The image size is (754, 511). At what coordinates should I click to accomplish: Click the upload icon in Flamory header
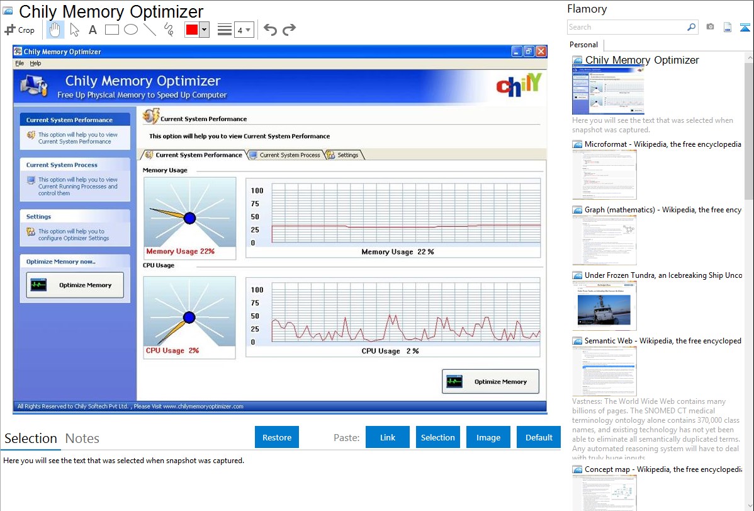click(x=745, y=27)
